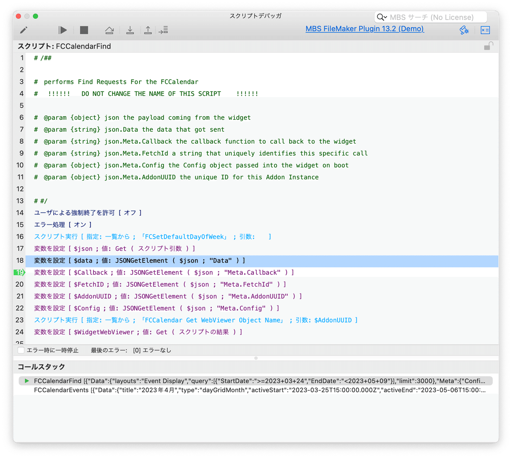The image size is (512, 458).
Task: Continue script execution with the play icon
Action: tap(62, 30)
